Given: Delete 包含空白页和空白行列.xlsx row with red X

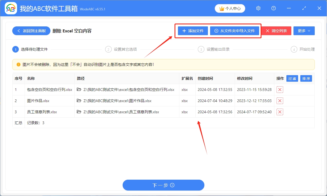Looking at the screenshot, I should click(280, 90).
